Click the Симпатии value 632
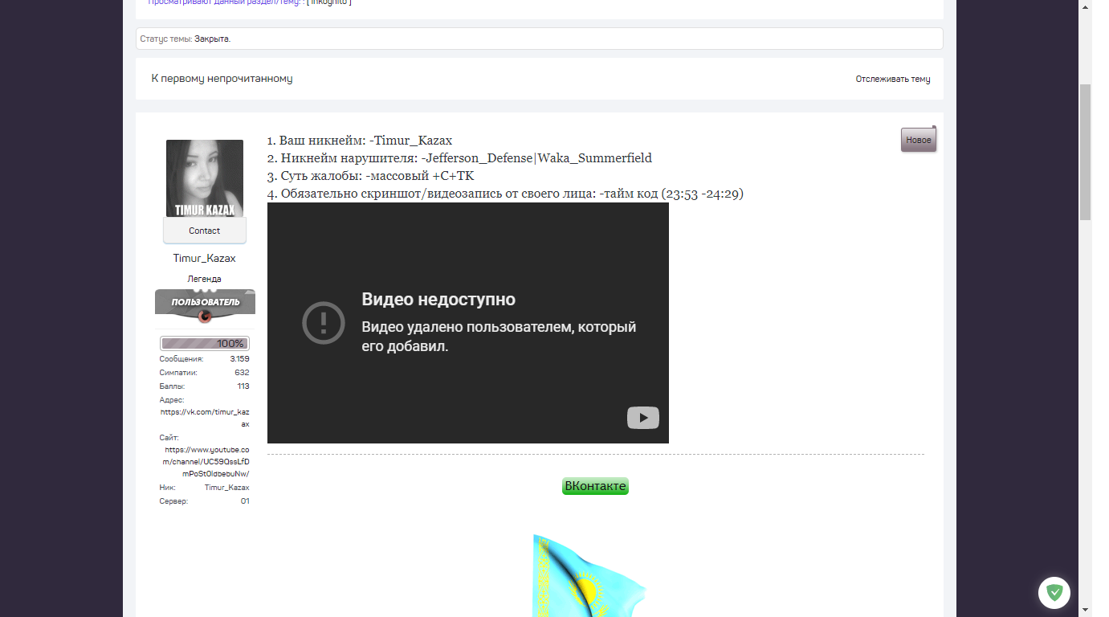 click(242, 373)
